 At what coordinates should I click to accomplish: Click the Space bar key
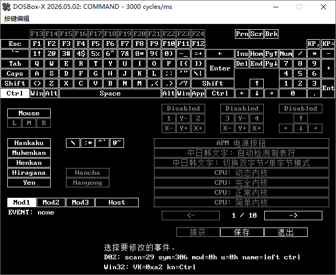(110, 93)
